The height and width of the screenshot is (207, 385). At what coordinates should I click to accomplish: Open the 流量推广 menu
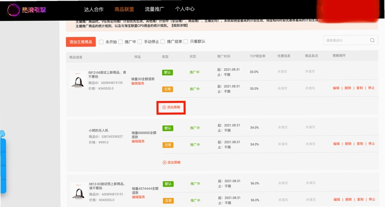[154, 9]
